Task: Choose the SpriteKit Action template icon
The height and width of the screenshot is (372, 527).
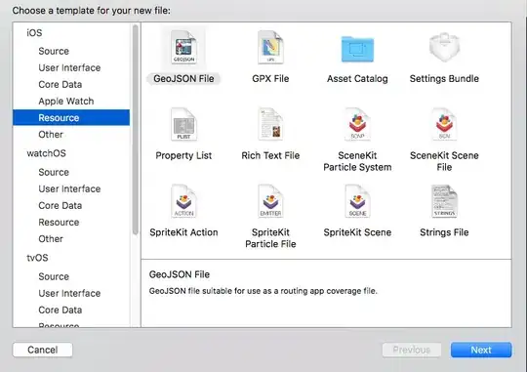Action: 183,201
